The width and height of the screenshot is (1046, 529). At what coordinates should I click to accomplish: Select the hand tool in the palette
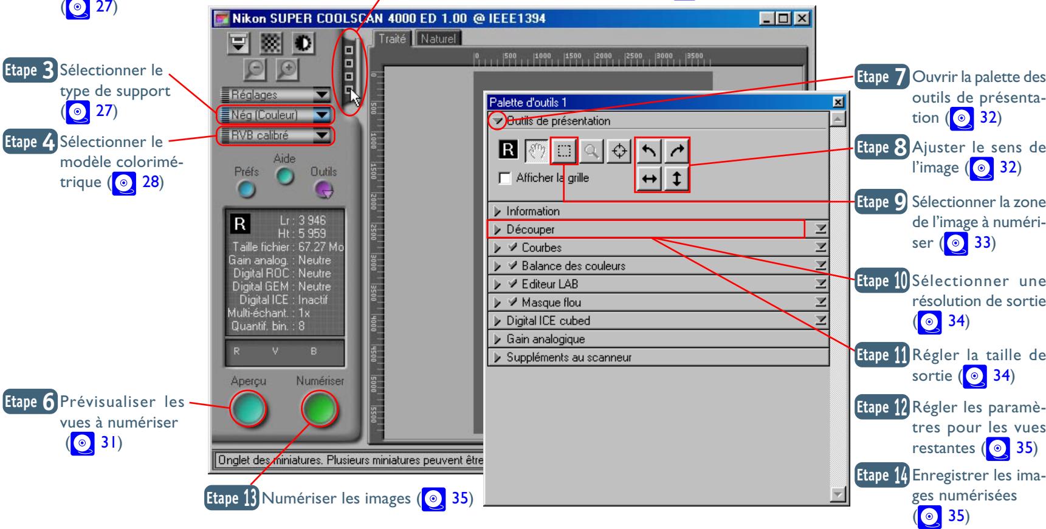(x=538, y=151)
